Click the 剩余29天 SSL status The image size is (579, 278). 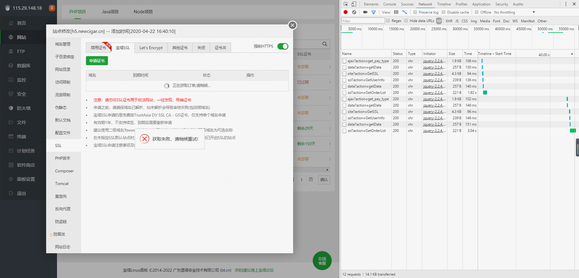[x=305, y=128]
